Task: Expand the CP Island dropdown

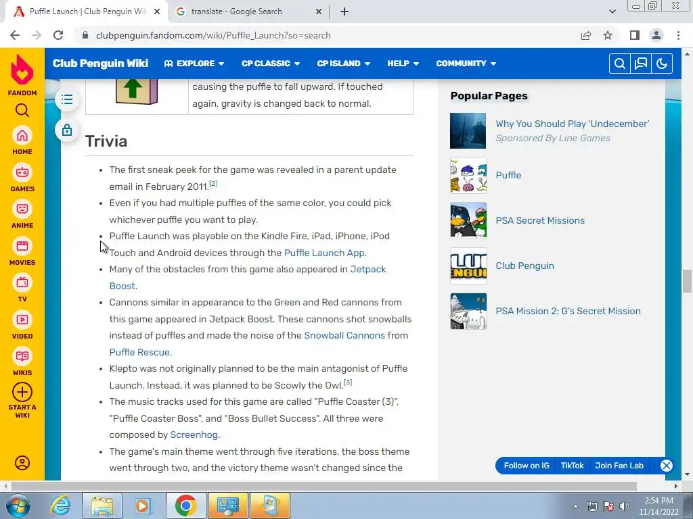Action: (x=343, y=64)
